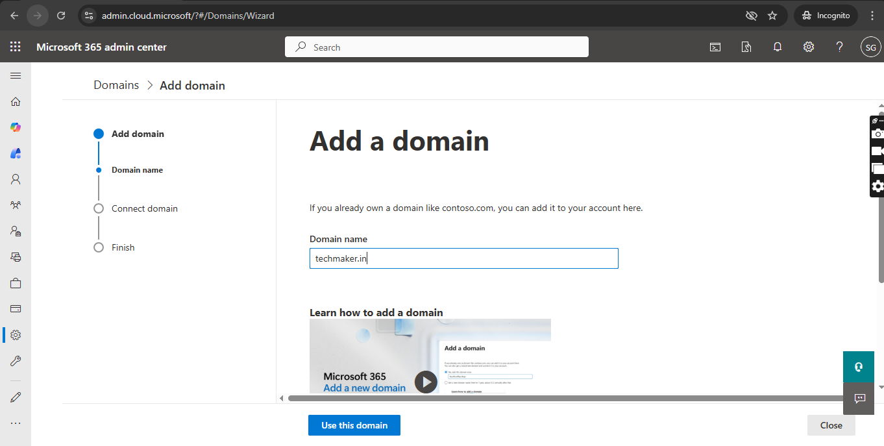
Task: Open Billing credit card icon in the sidebar
Action: coord(16,309)
